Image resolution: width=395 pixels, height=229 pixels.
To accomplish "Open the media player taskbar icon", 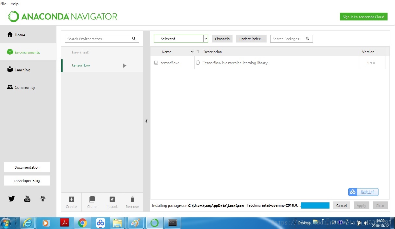I will [x=46, y=223].
